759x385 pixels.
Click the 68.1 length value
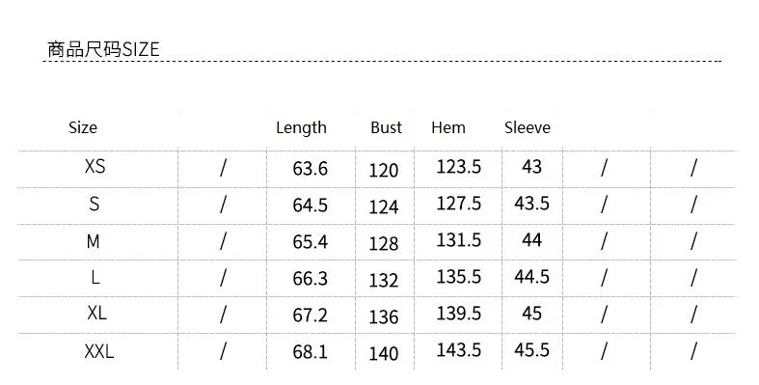click(310, 352)
